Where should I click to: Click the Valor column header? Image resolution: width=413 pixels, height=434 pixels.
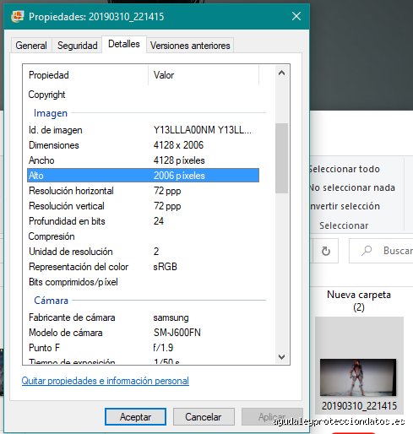(204, 75)
